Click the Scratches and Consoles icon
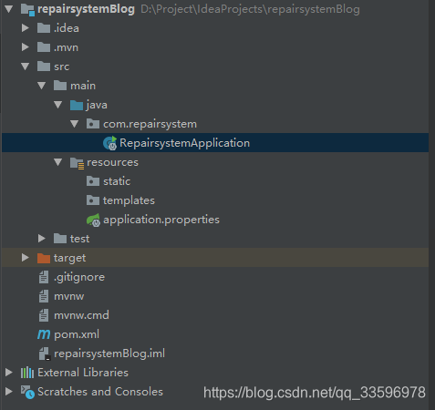This screenshot has height=410, width=435. [x=27, y=392]
